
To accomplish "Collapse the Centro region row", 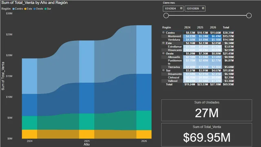I will coord(163,33).
